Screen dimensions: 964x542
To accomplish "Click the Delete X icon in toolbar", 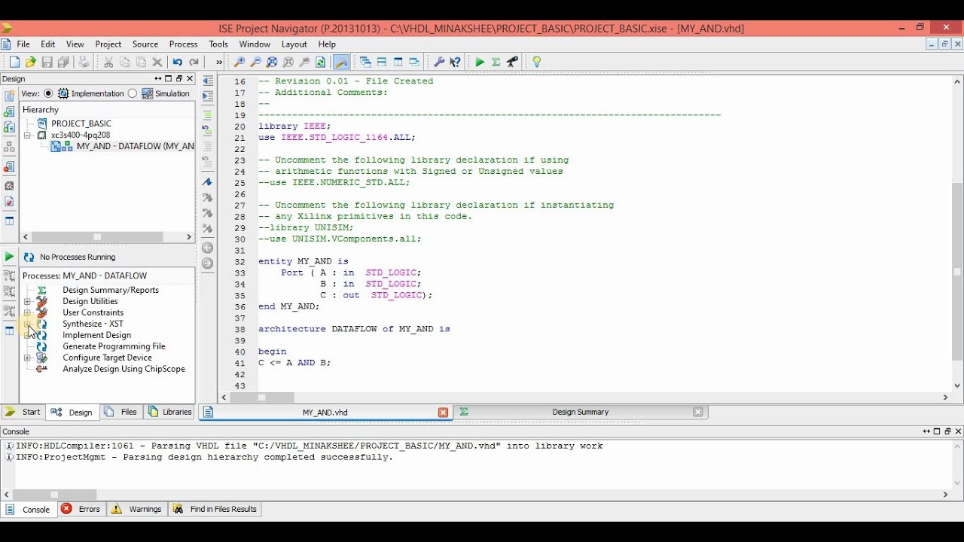I will [157, 62].
